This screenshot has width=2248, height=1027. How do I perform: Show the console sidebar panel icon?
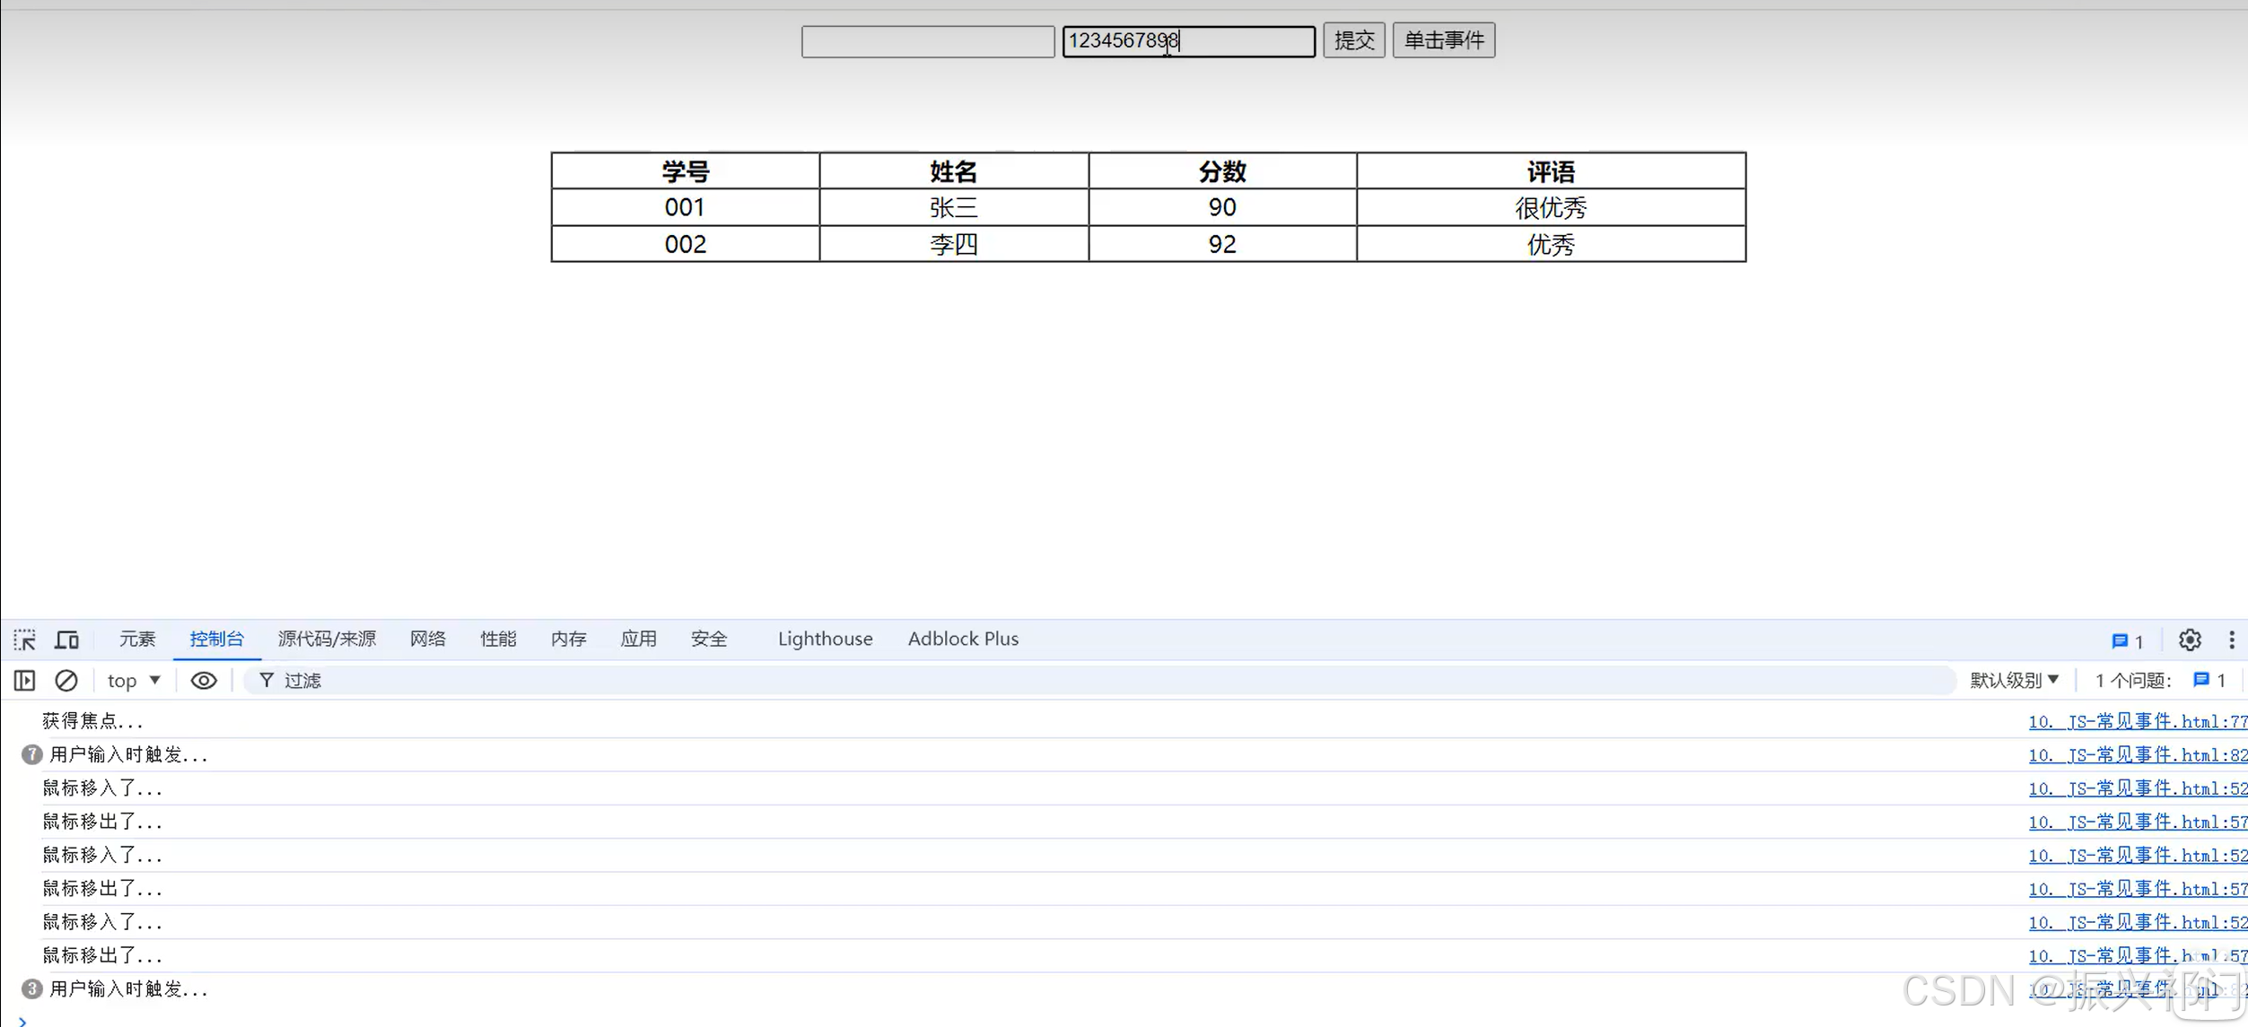tap(23, 680)
